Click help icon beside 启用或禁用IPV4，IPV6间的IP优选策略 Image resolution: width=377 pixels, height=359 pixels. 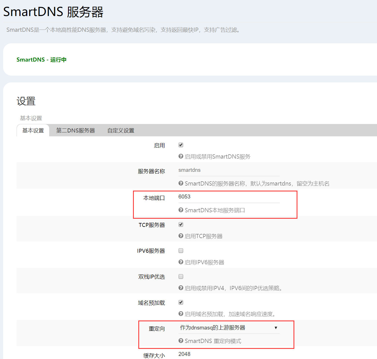tap(181, 288)
